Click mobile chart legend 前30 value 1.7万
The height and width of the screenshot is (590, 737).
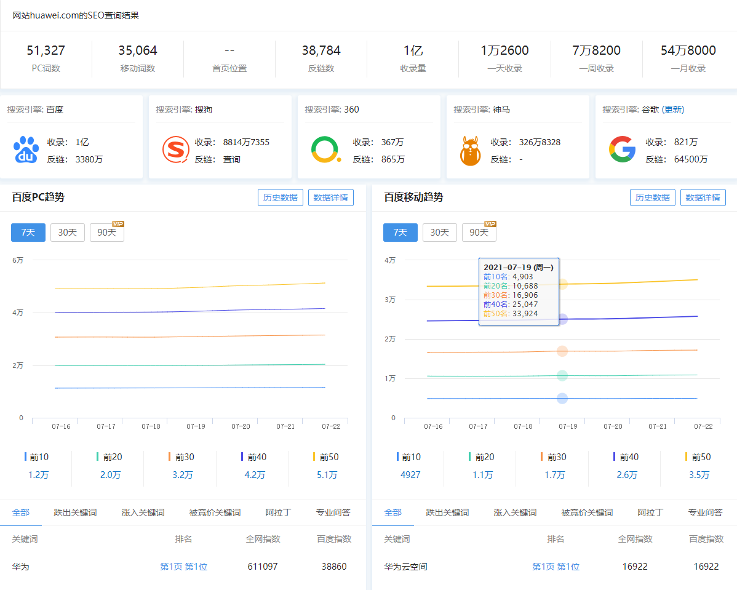pos(555,475)
